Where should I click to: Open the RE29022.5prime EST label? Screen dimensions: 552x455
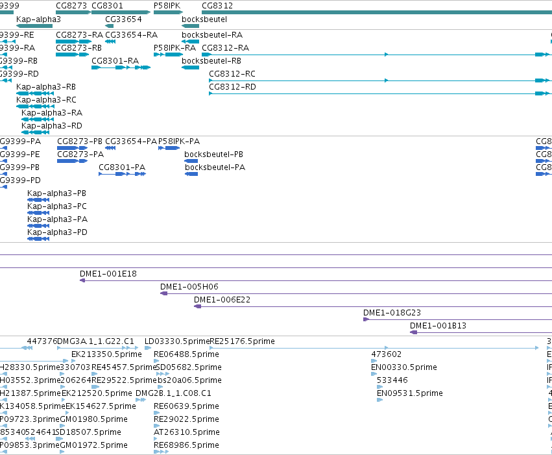coord(186,420)
